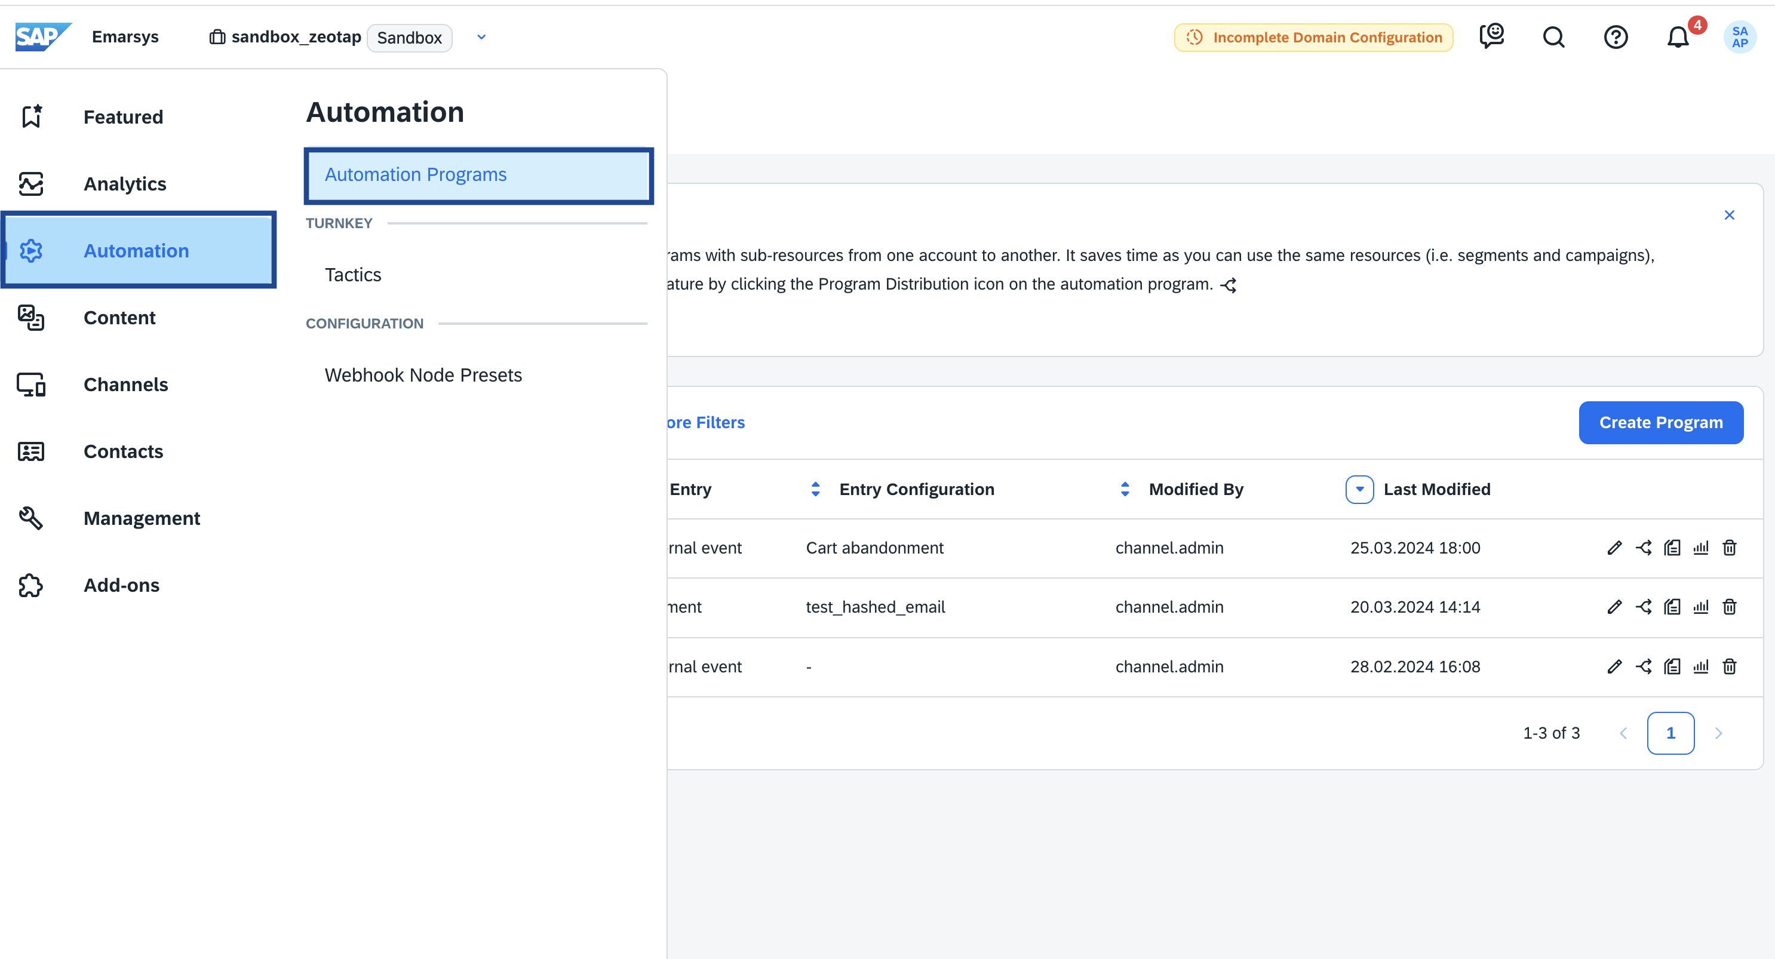Copy the test_hashed_email program
This screenshot has height=959, width=1775.
(1672, 607)
